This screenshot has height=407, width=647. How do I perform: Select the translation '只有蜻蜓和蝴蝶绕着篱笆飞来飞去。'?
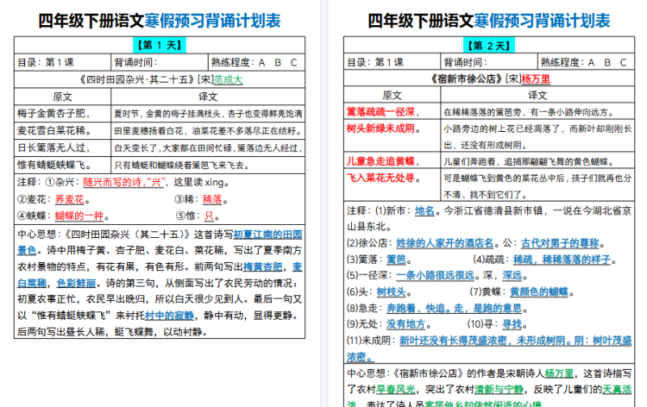[x=181, y=166]
